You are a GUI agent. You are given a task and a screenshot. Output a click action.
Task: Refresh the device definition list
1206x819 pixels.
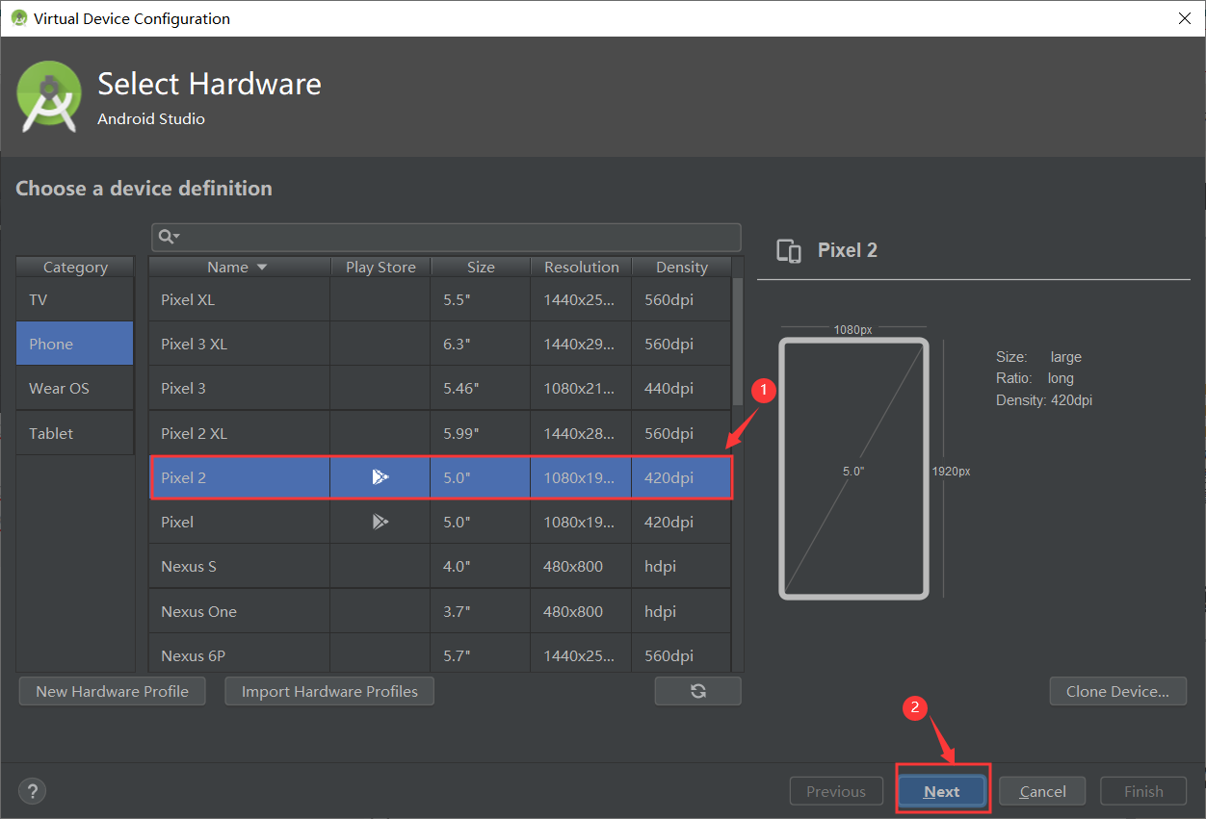pyautogui.click(x=697, y=690)
